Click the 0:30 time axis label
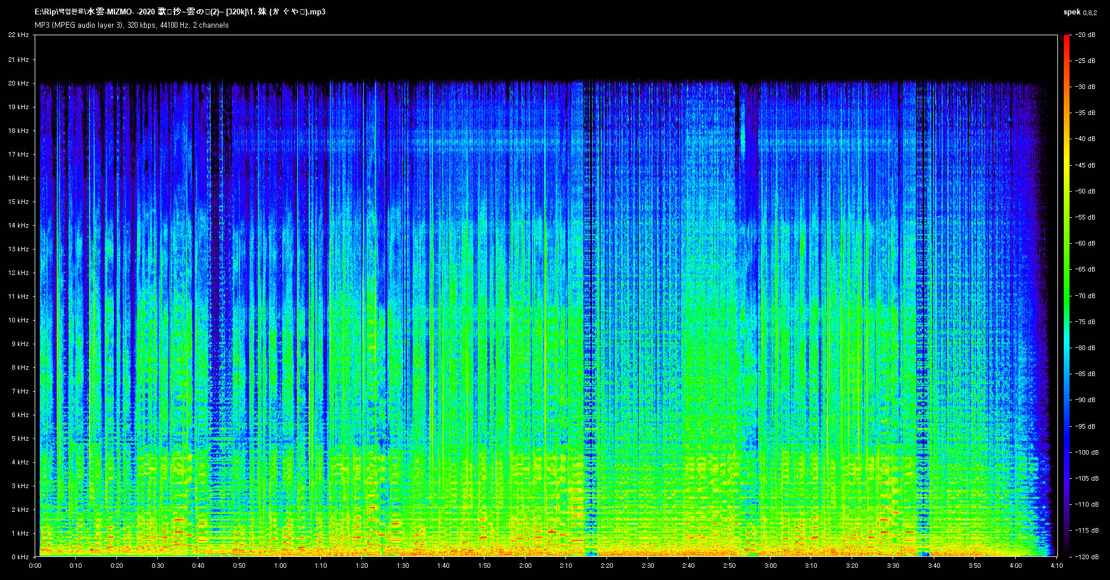The image size is (1110, 580). [x=158, y=566]
